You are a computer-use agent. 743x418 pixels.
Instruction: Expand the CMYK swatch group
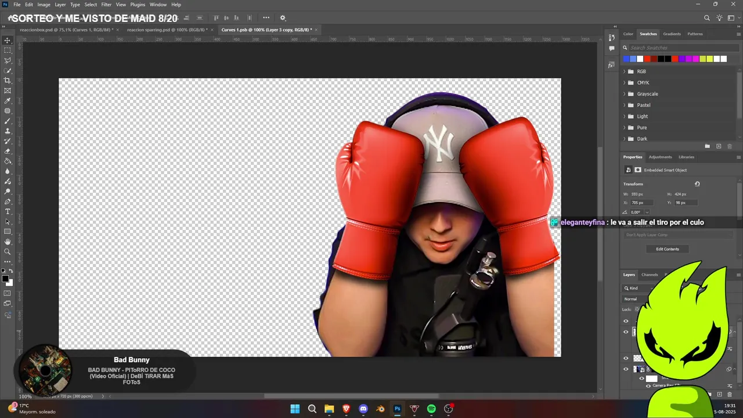pyautogui.click(x=625, y=82)
